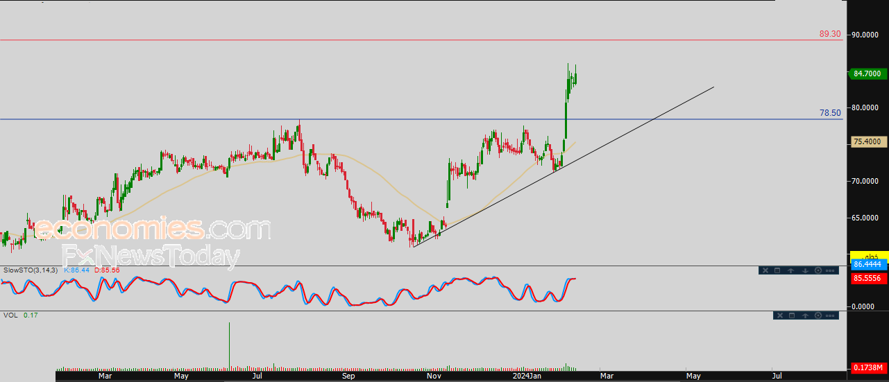Maximize the VOL indicator panel
Viewport: 889px width, 382px height.
click(x=792, y=315)
